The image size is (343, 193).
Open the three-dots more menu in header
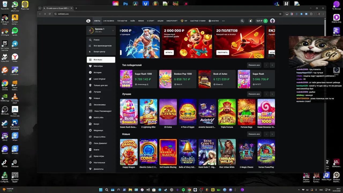pos(223,21)
